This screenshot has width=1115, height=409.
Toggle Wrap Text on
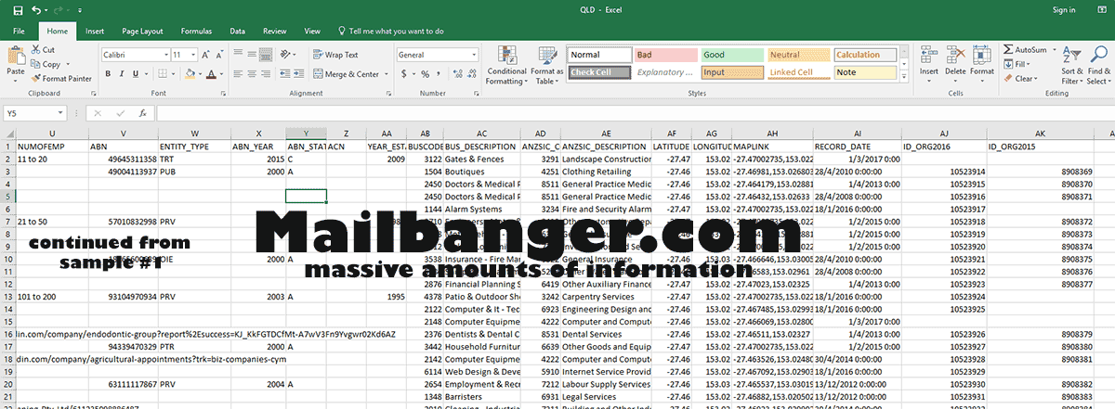334,55
